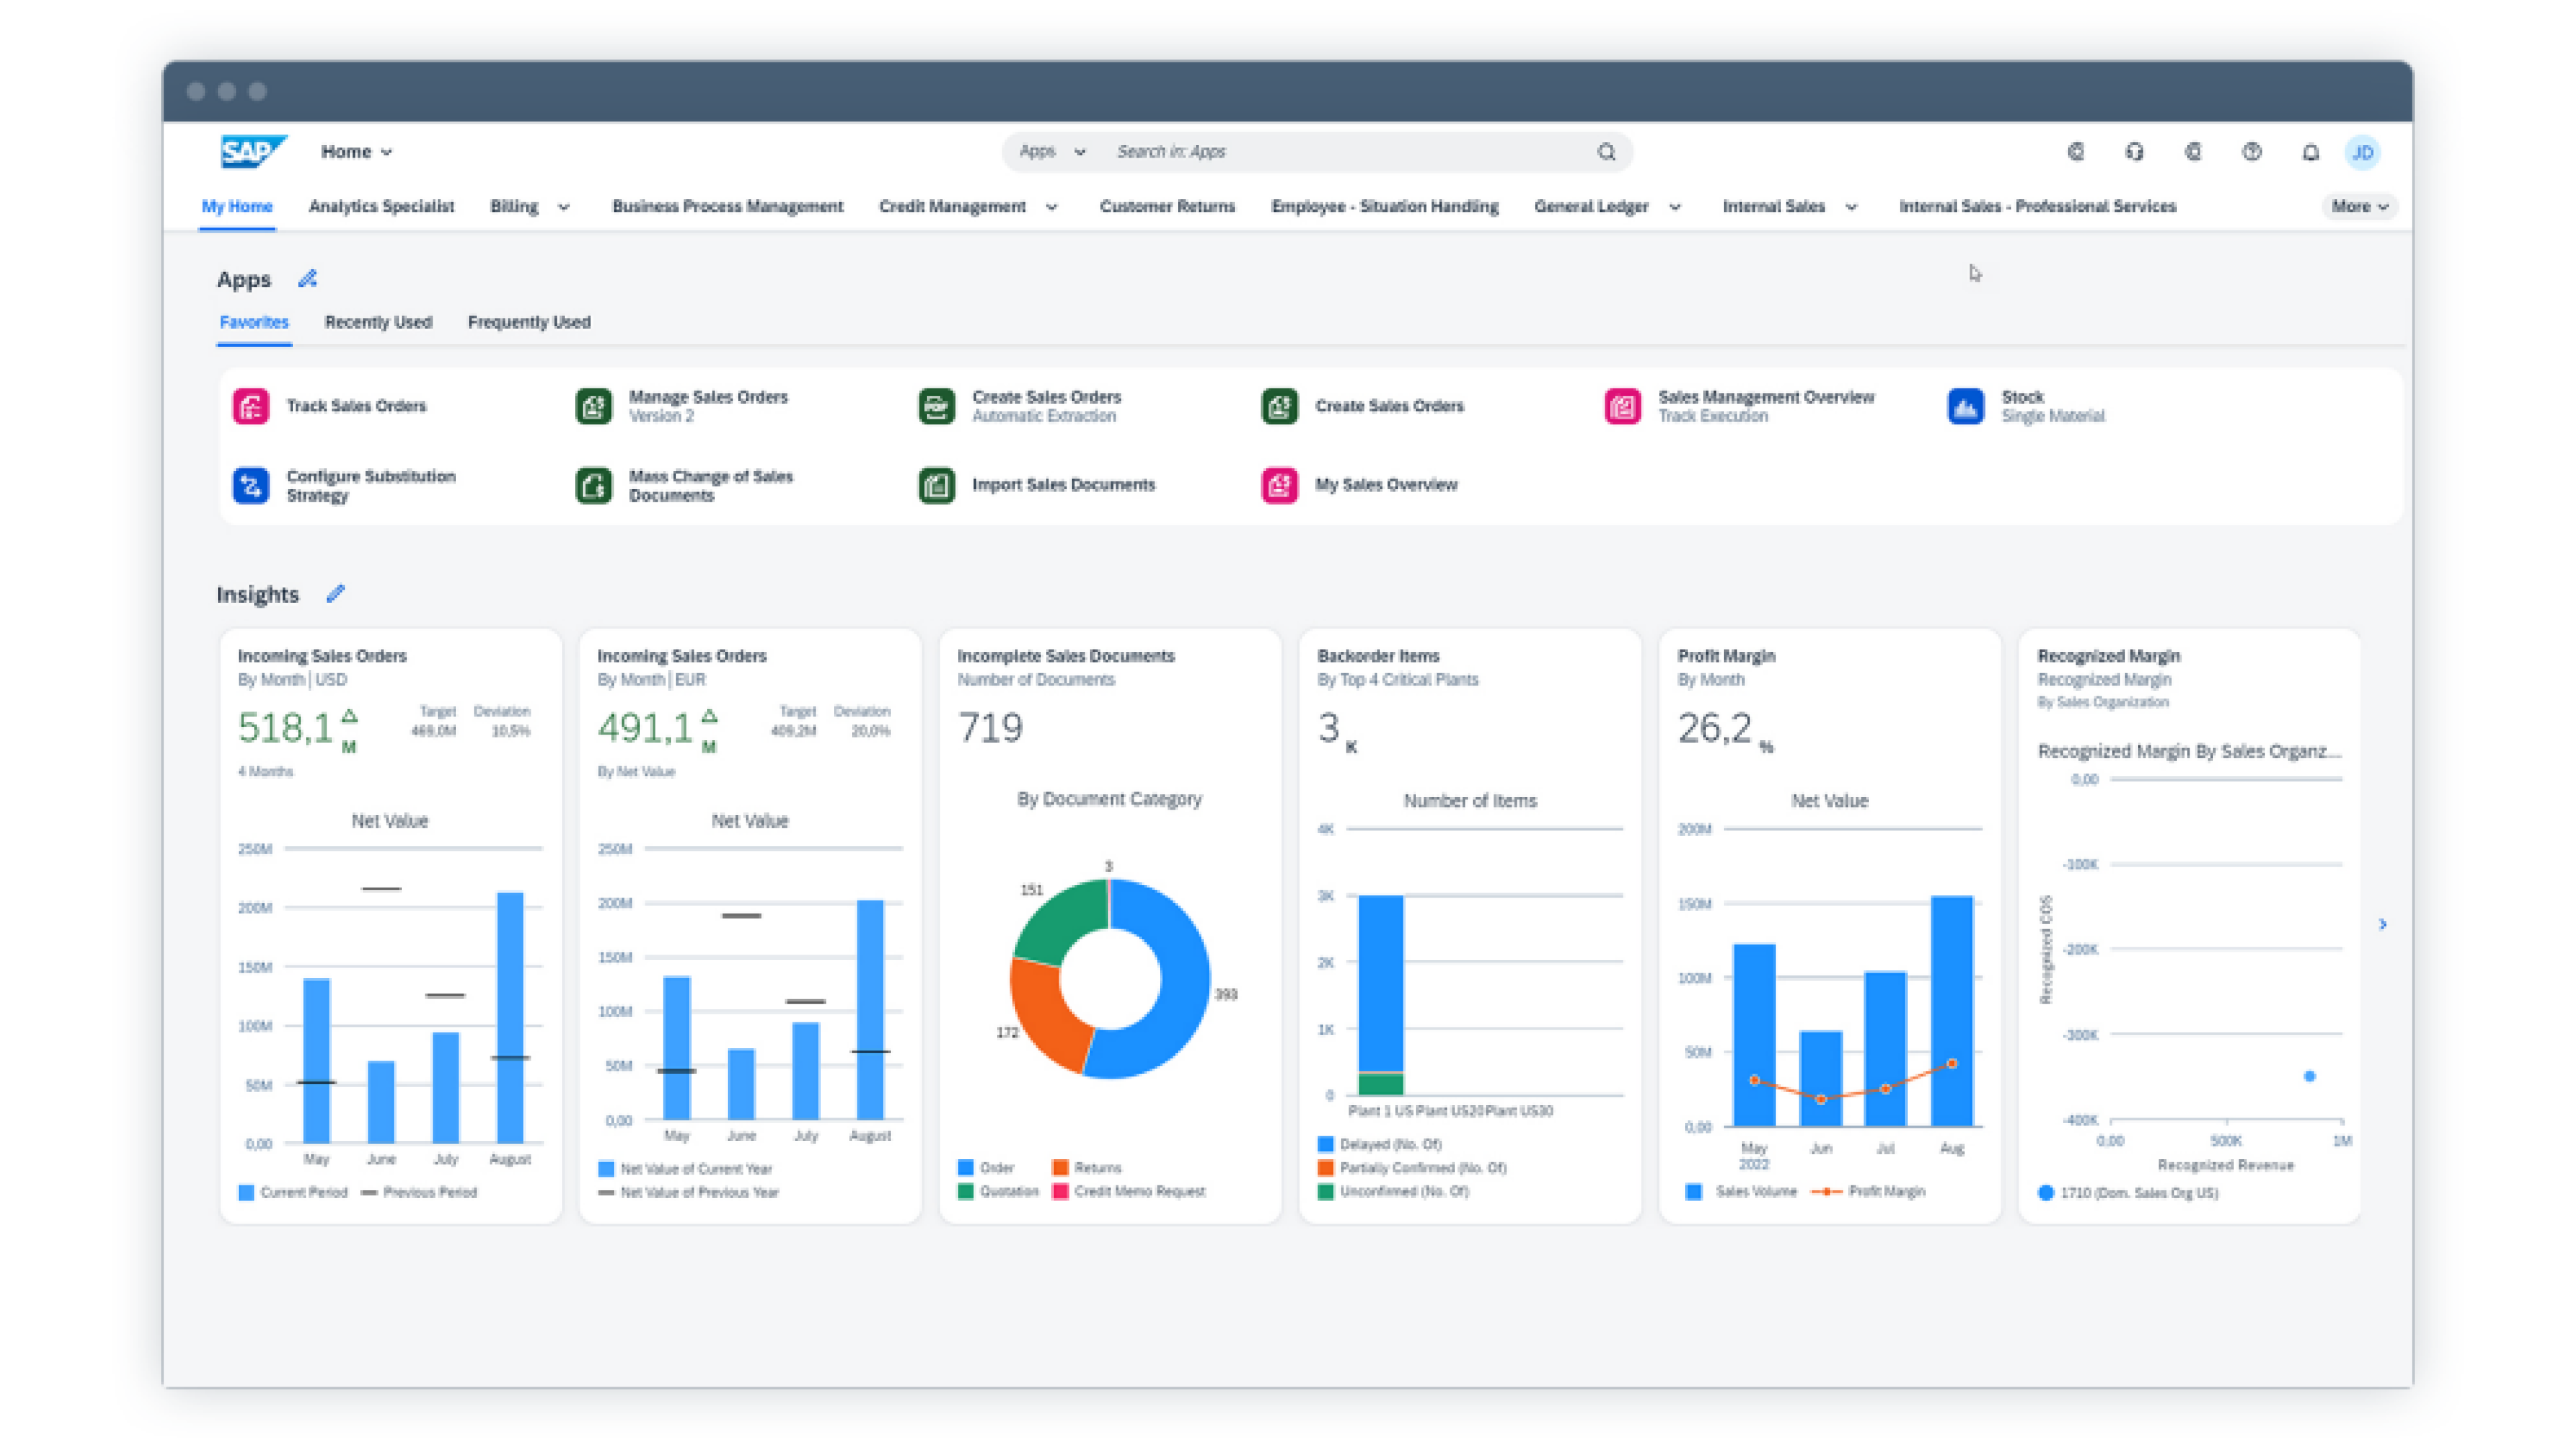The width and height of the screenshot is (2576, 1449).
Task: Click the search magnifier icon
Action: [1606, 152]
